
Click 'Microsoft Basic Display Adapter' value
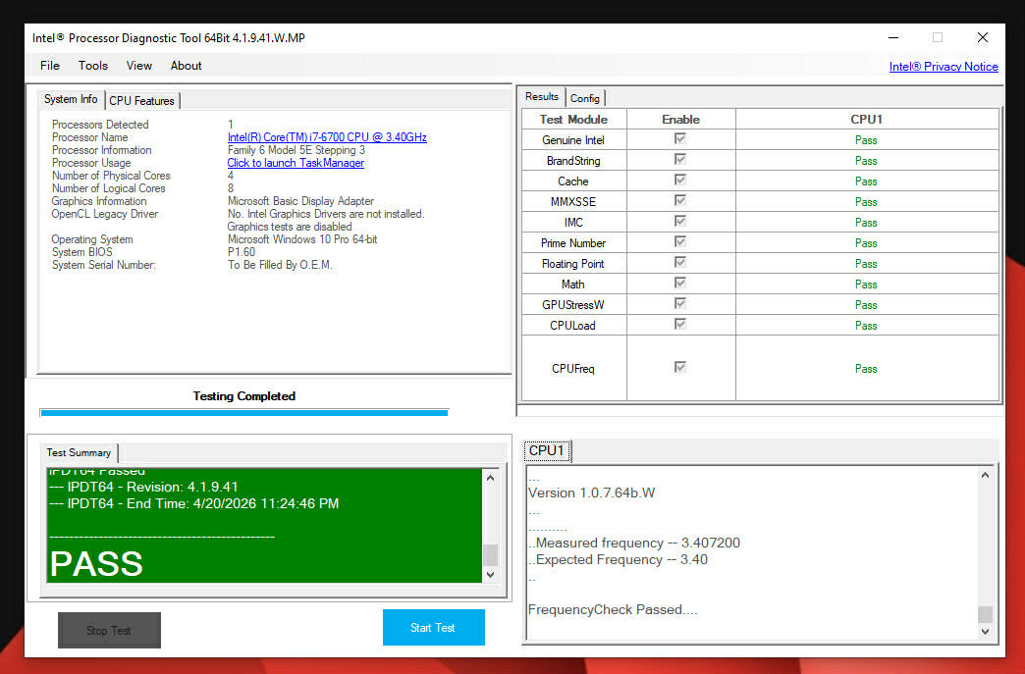tap(300, 201)
